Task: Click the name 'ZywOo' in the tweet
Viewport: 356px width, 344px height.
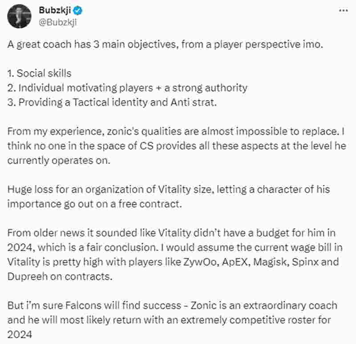Action: point(200,262)
